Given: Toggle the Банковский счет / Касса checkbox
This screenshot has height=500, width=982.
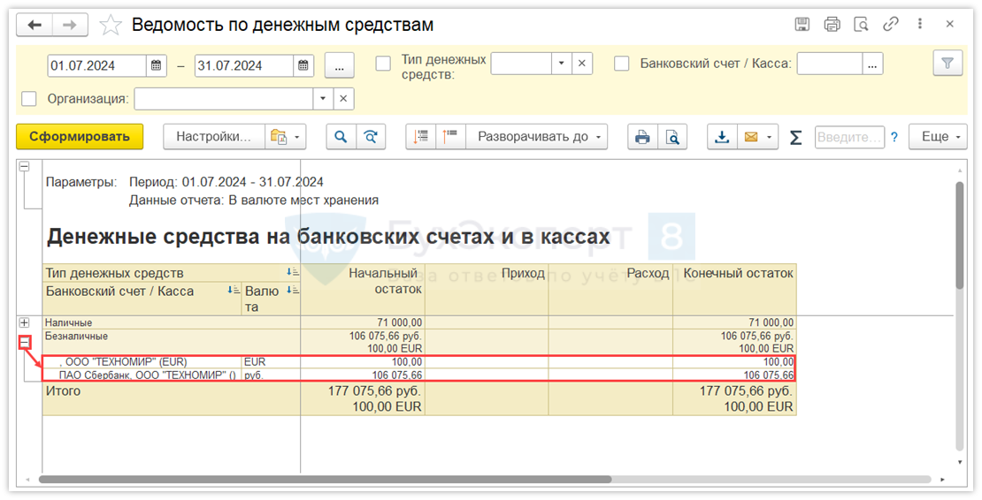Looking at the screenshot, I should (622, 64).
